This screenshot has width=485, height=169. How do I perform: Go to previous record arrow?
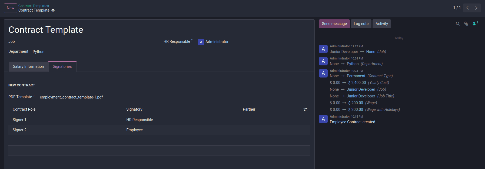coord(467,8)
